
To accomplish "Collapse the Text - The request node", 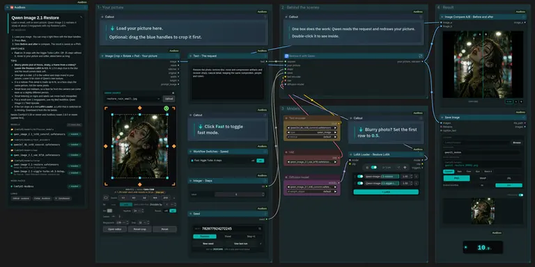I will 191,56.
